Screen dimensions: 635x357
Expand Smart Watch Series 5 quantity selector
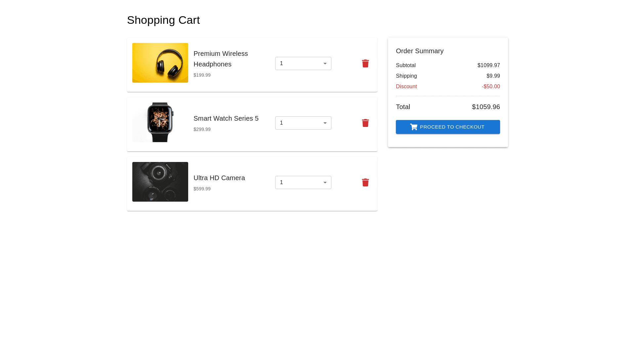pyautogui.click(x=303, y=123)
